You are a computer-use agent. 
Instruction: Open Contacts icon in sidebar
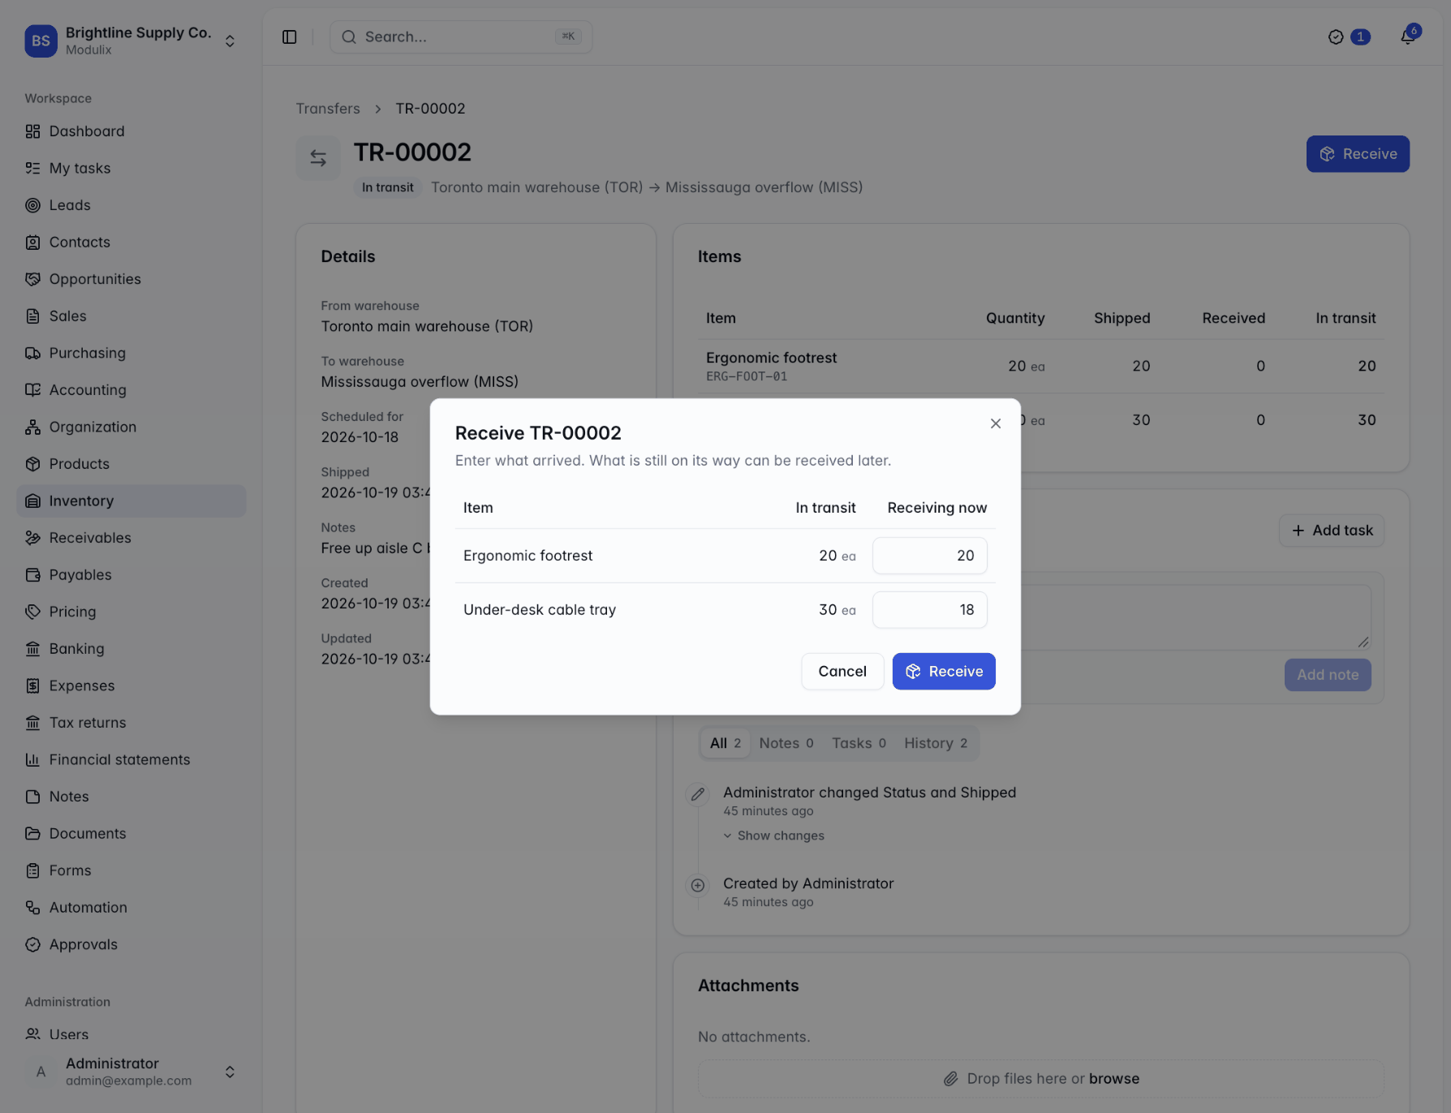(32, 242)
